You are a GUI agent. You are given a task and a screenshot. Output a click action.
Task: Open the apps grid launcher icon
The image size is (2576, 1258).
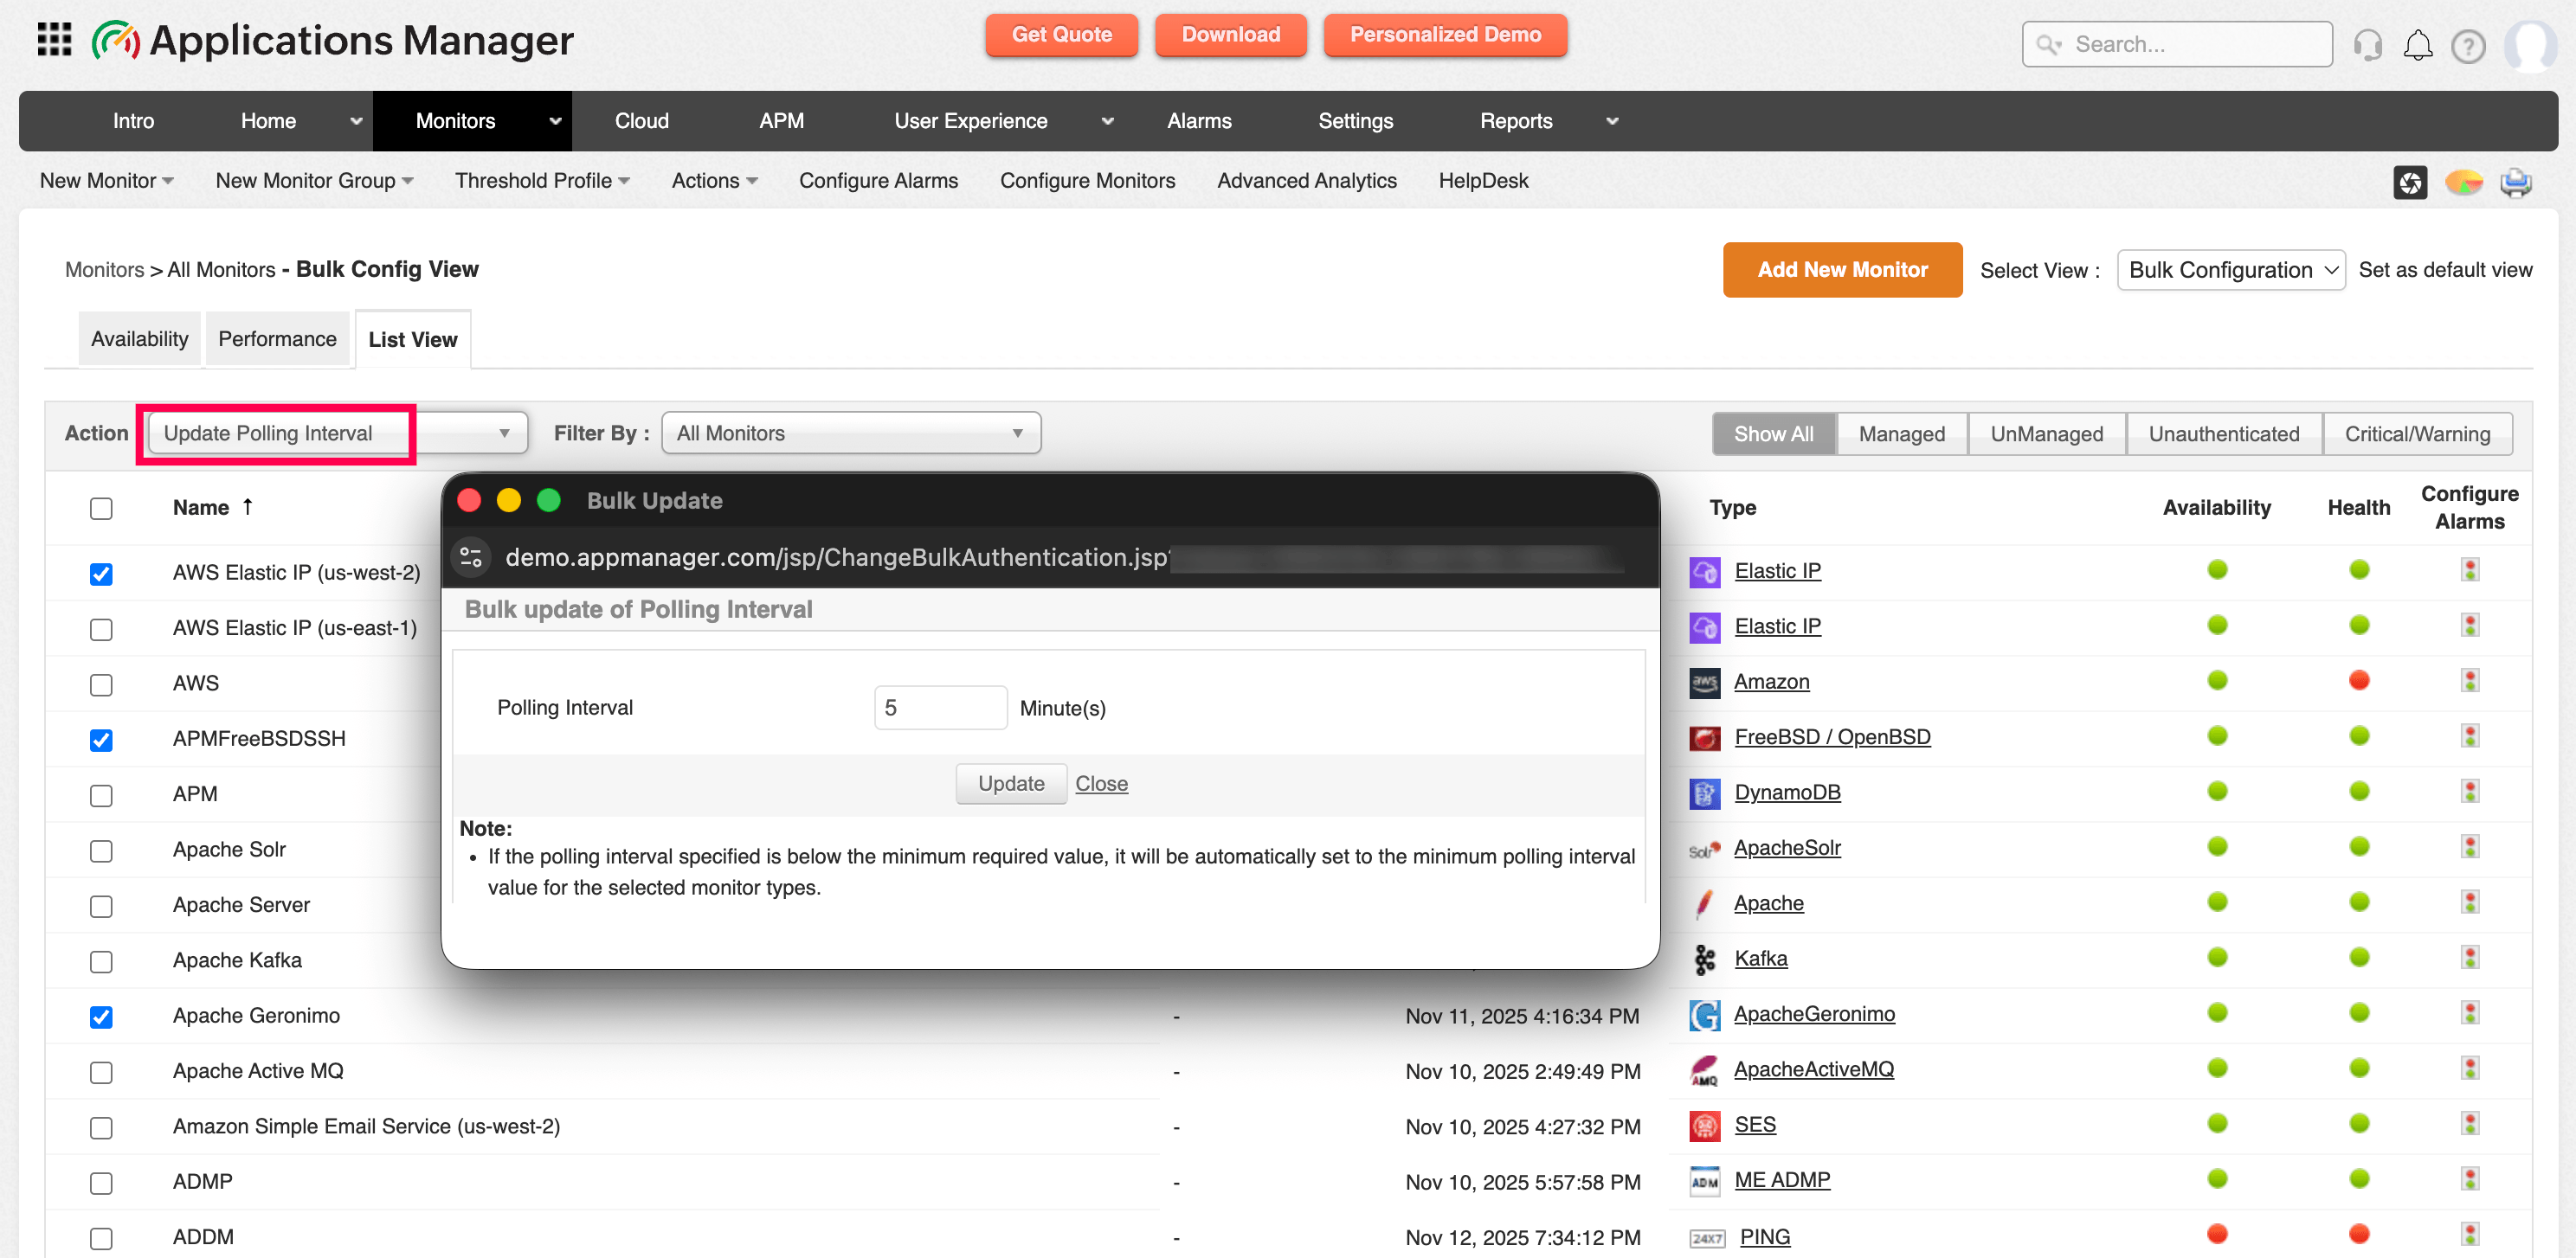pos(54,40)
